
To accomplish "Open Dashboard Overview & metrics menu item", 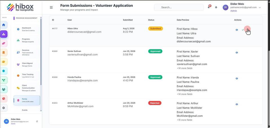I will tap(27, 29).
